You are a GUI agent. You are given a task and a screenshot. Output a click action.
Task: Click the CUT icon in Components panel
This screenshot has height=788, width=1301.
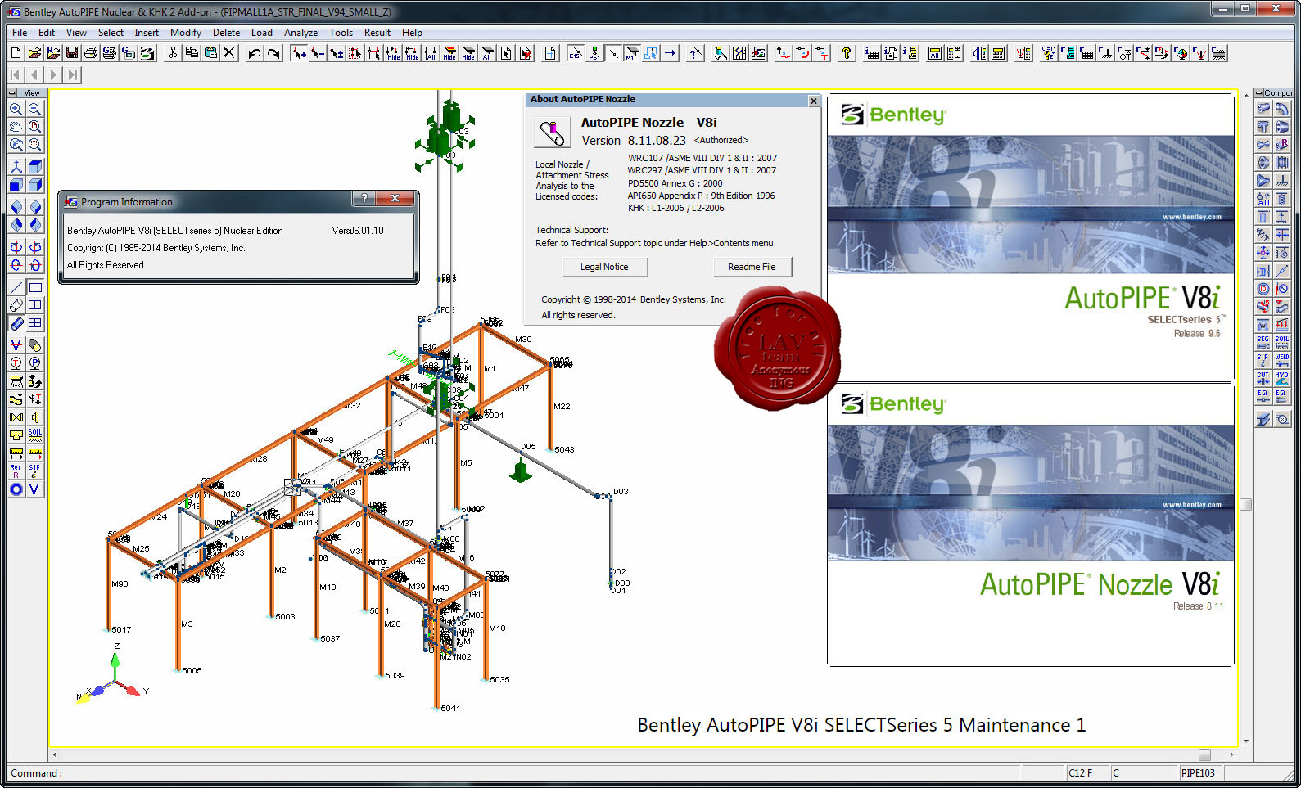[1263, 378]
